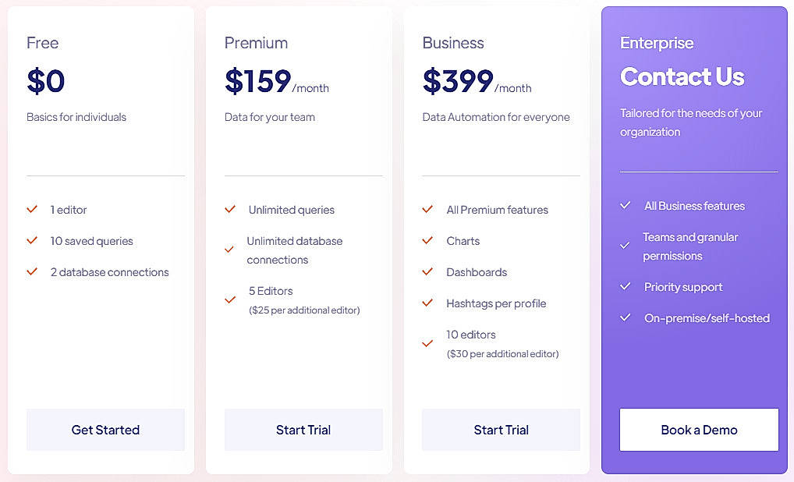Image resolution: width=794 pixels, height=482 pixels.
Task: Click the "Free" plan title
Action: click(42, 43)
